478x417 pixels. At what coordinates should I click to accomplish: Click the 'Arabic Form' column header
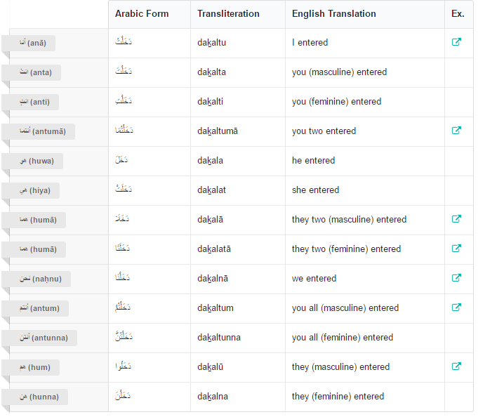click(x=142, y=14)
